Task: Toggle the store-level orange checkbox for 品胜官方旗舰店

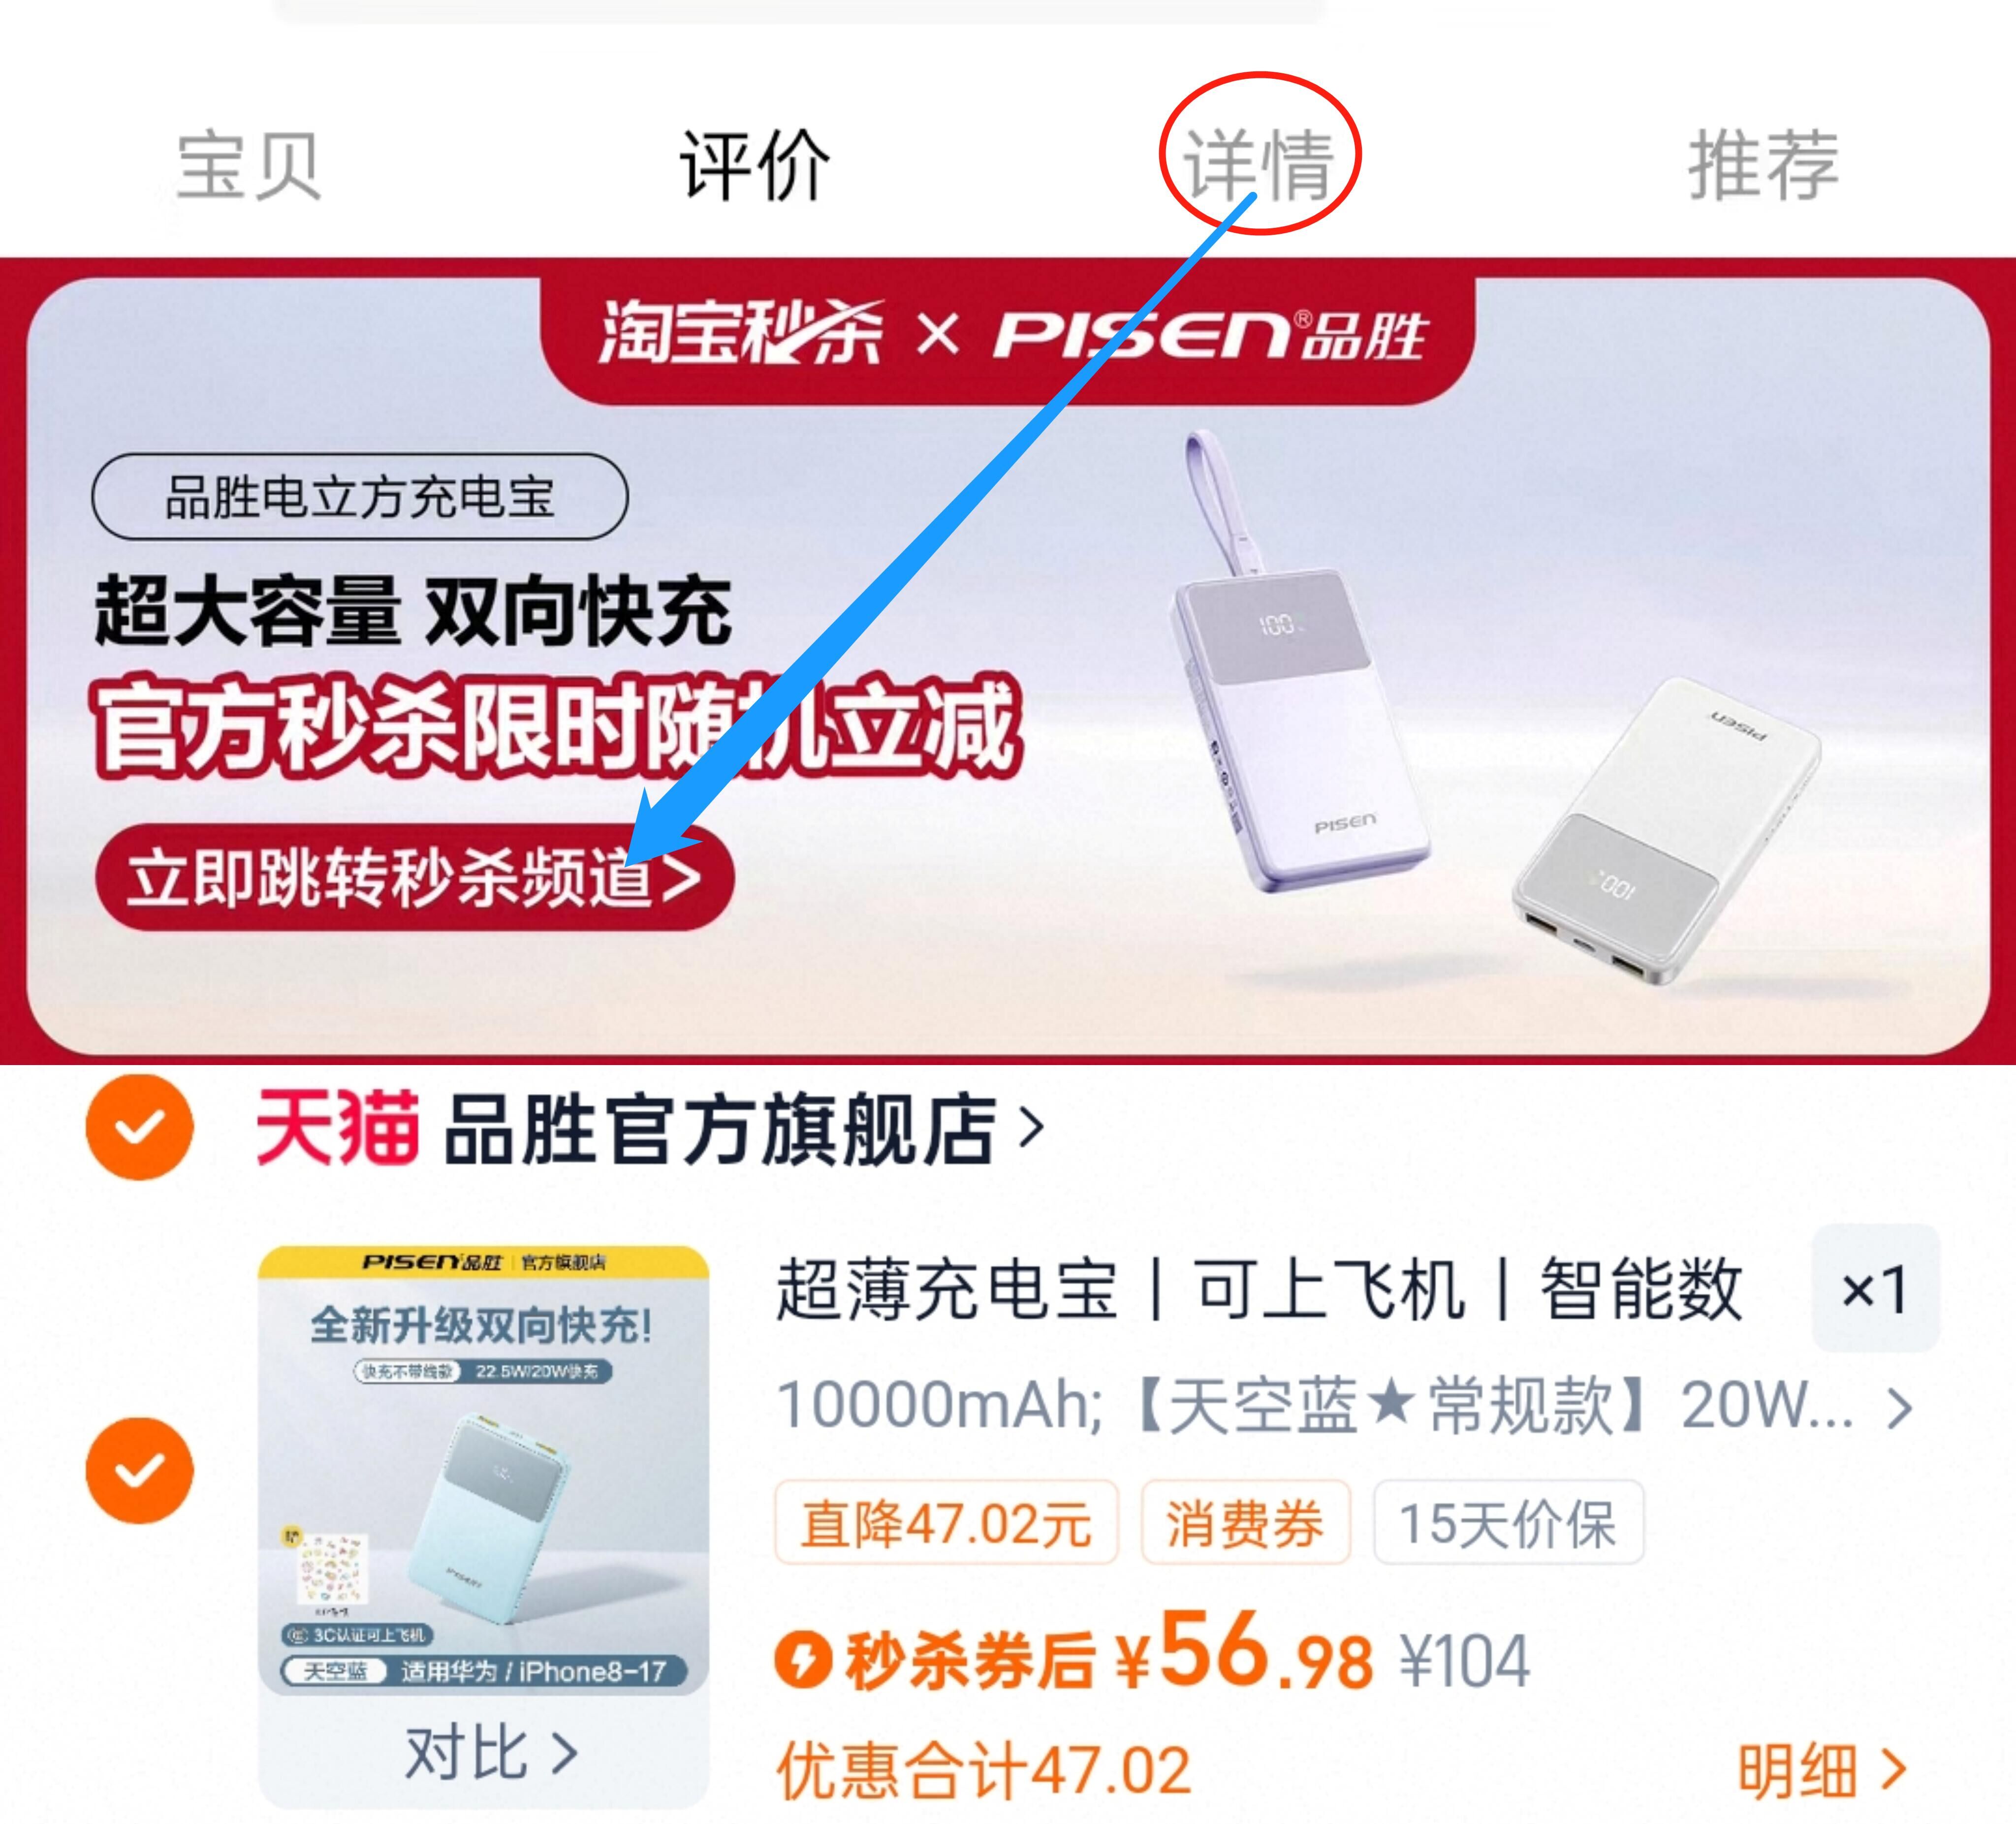Action: tap(139, 1127)
